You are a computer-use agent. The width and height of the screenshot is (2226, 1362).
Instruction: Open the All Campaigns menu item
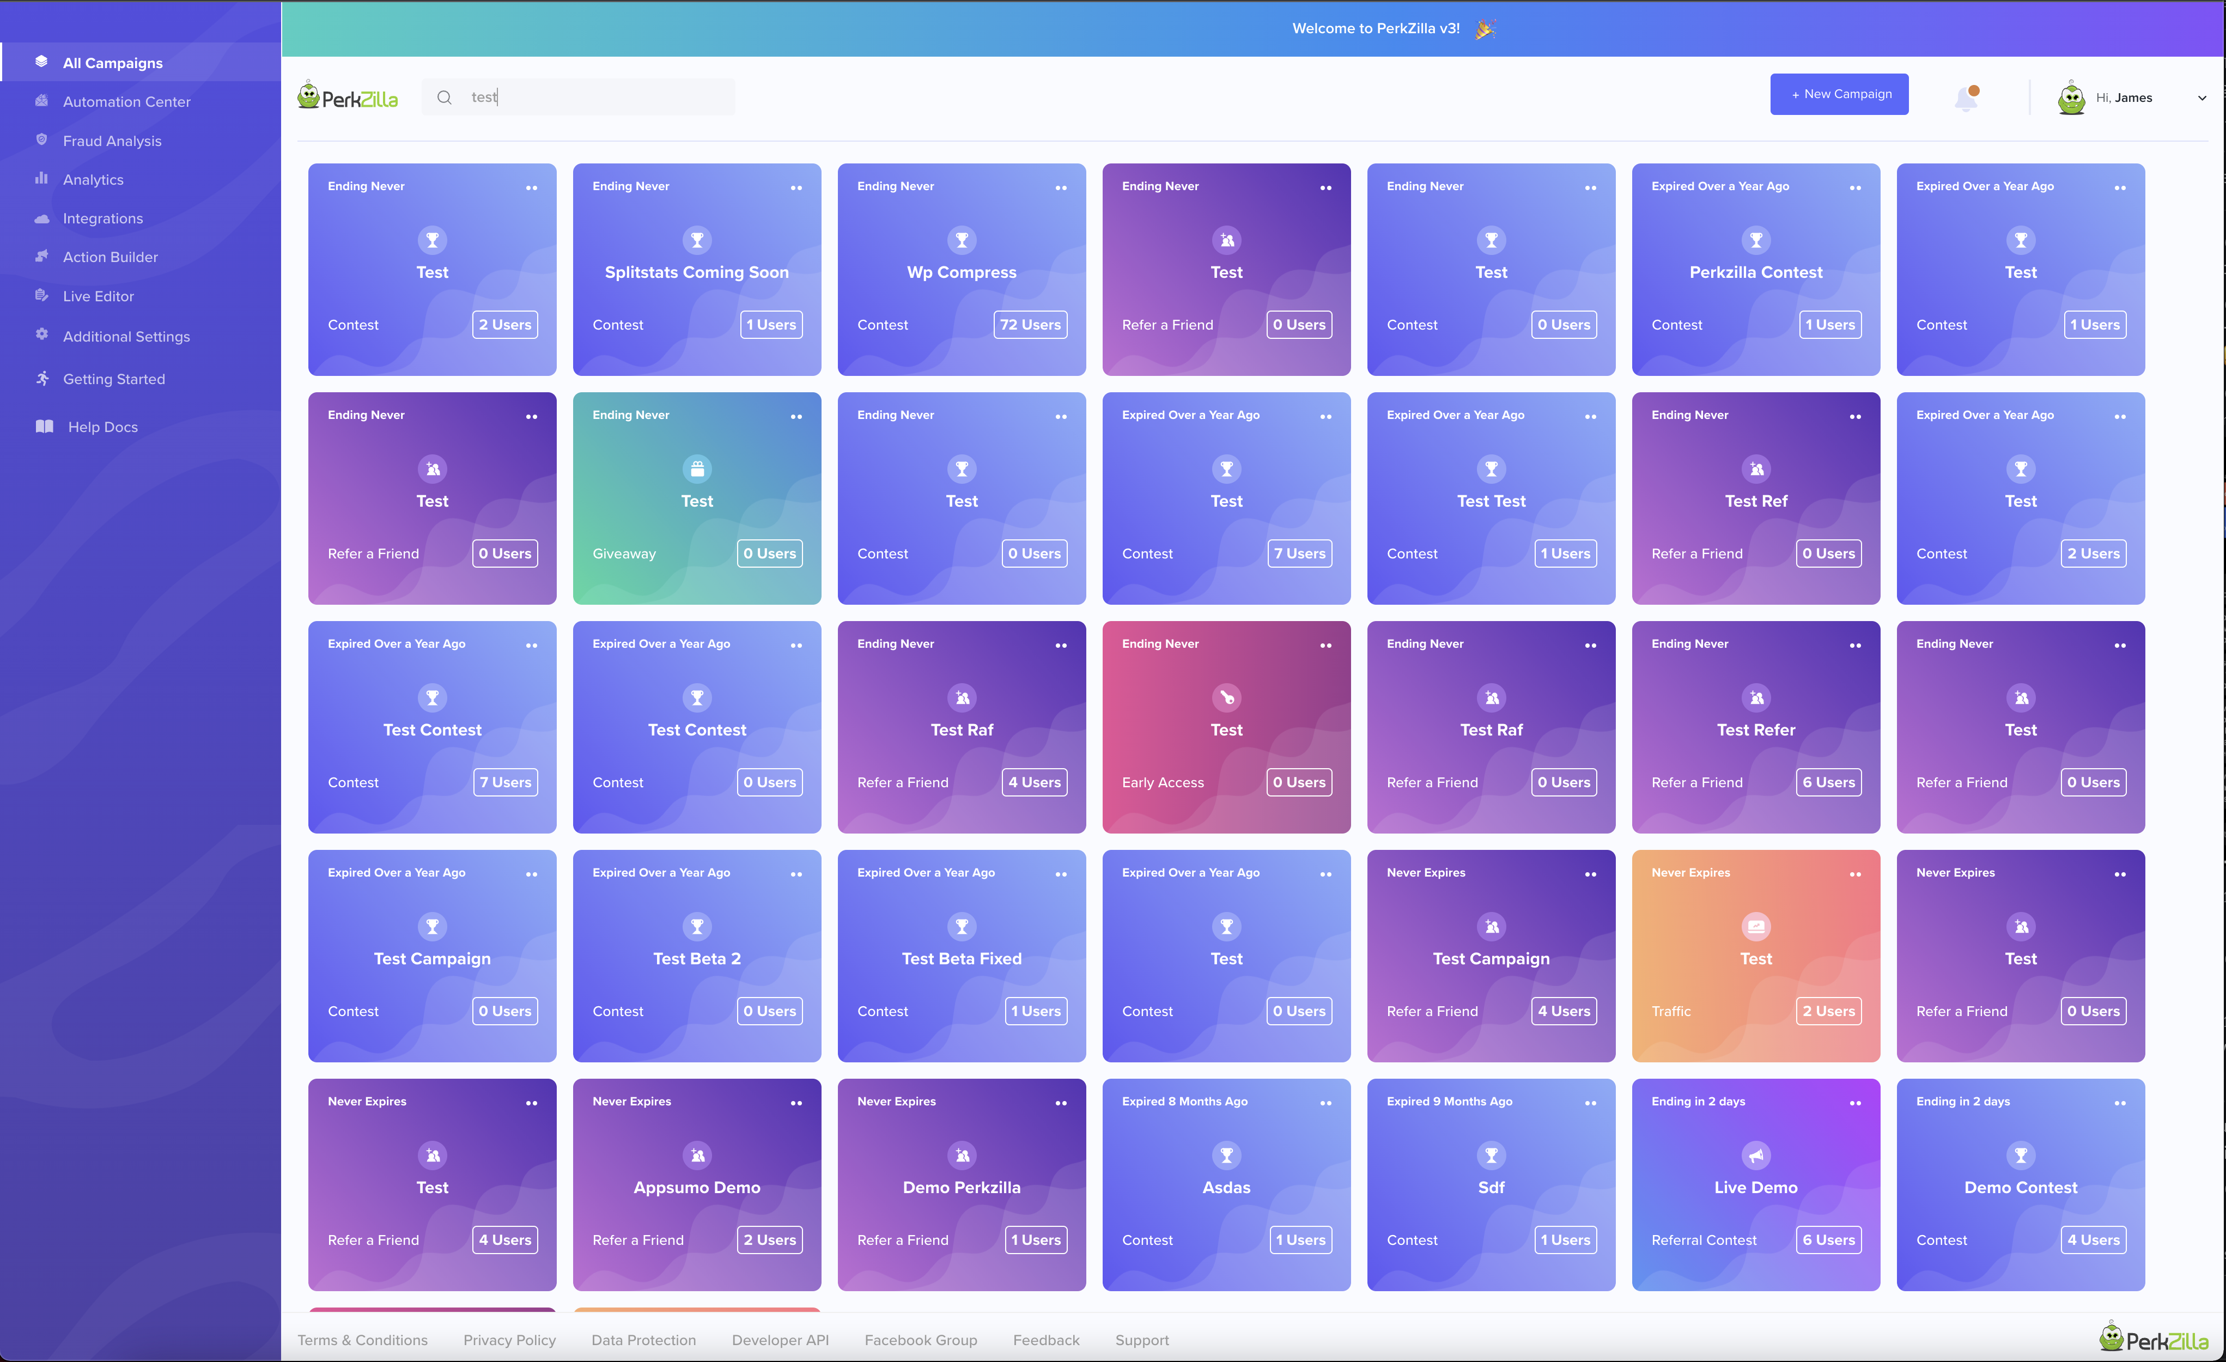point(141,62)
